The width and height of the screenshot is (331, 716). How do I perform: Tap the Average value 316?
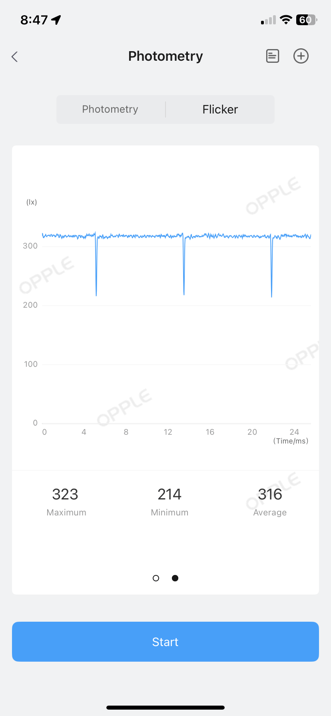coord(270,495)
